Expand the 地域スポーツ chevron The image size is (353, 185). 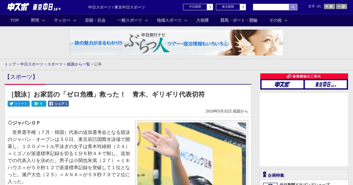(186, 20)
